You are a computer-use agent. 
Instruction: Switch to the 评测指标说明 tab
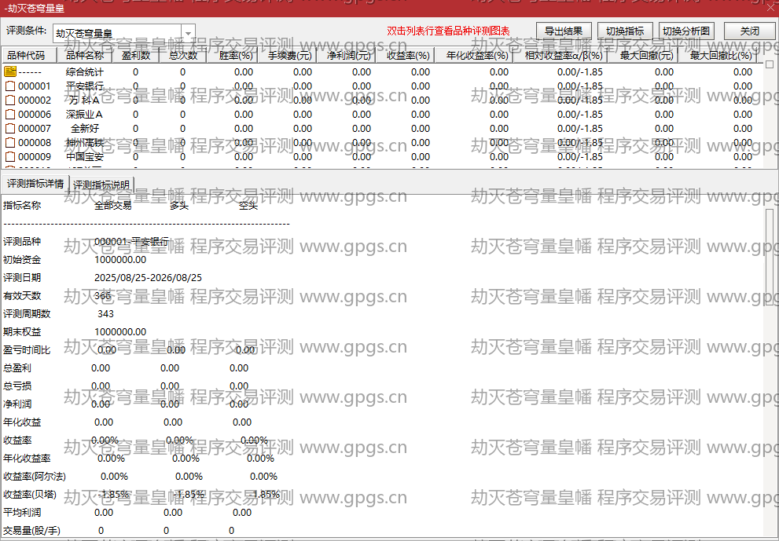pyautogui.click(x=101, y=185)
